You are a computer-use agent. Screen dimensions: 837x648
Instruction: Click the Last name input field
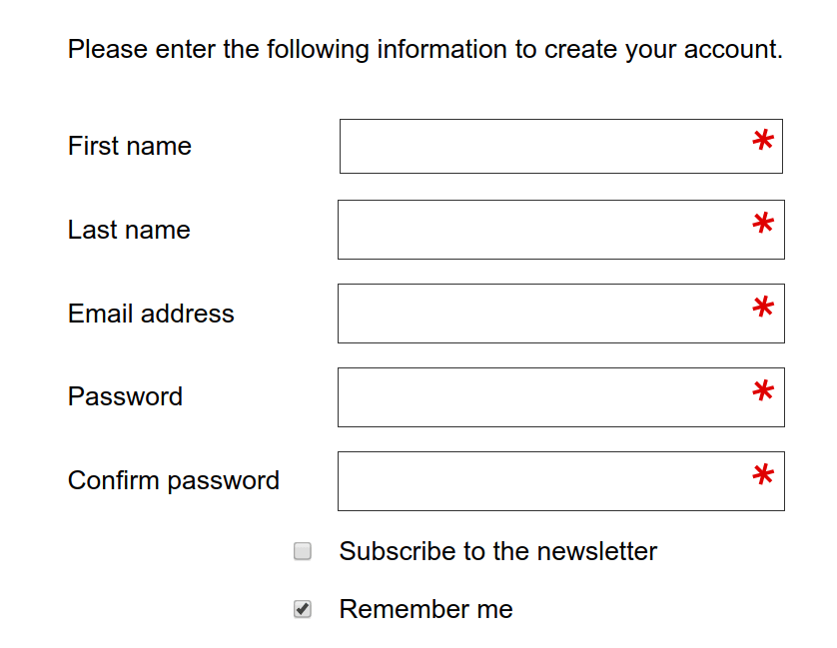coord(544,230)
